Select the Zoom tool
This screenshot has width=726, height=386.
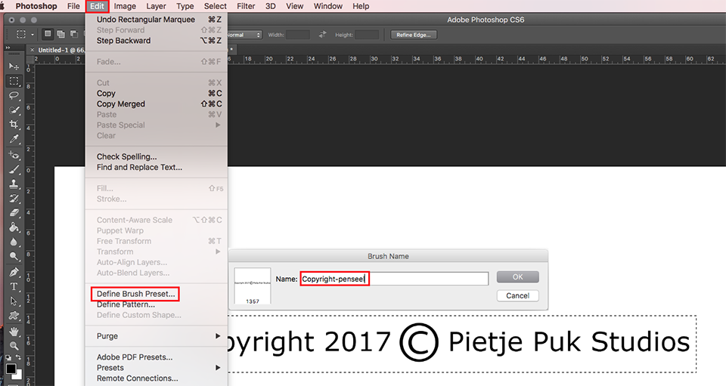pos(14,345)
